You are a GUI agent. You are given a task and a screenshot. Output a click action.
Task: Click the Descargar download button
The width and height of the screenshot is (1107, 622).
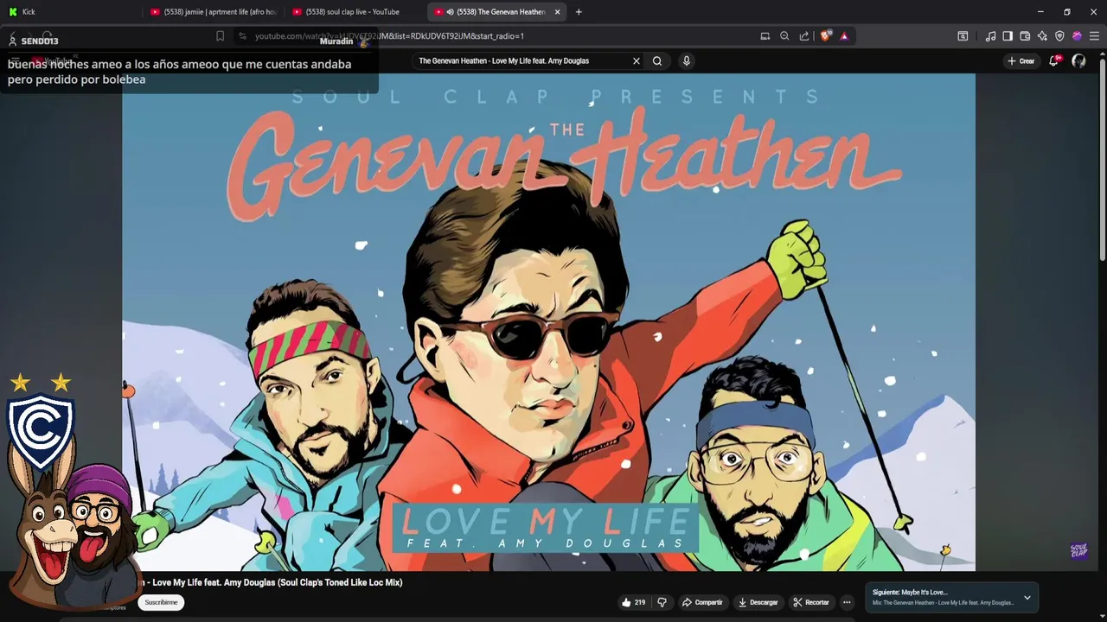758,602
